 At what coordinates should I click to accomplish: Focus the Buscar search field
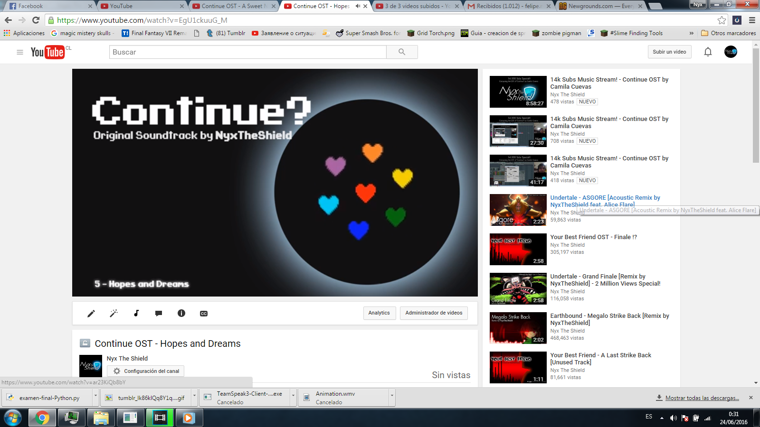pos(247,52)
